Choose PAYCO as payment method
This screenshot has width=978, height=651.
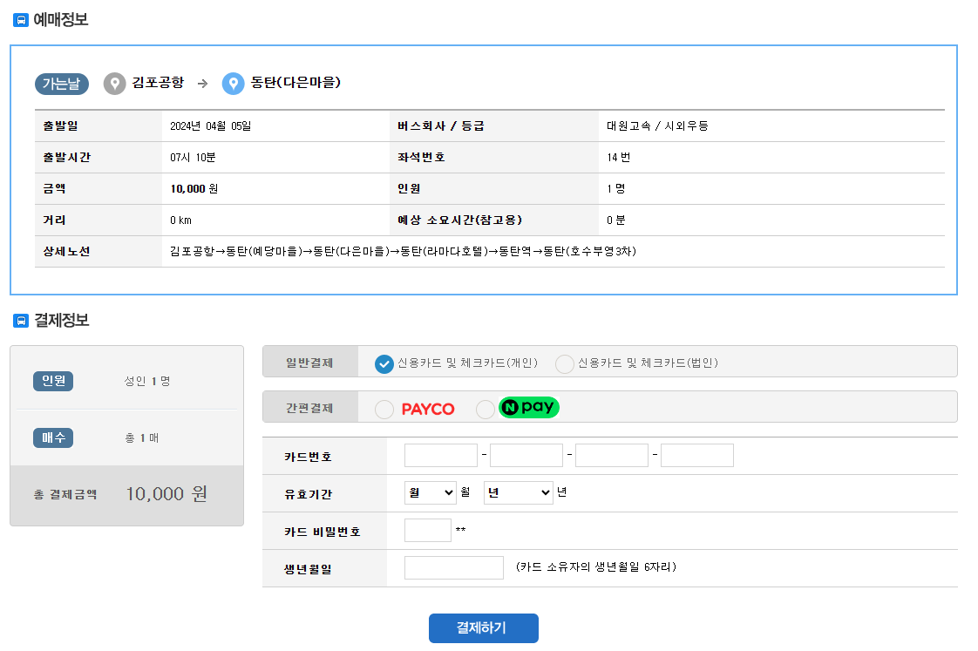384,407
